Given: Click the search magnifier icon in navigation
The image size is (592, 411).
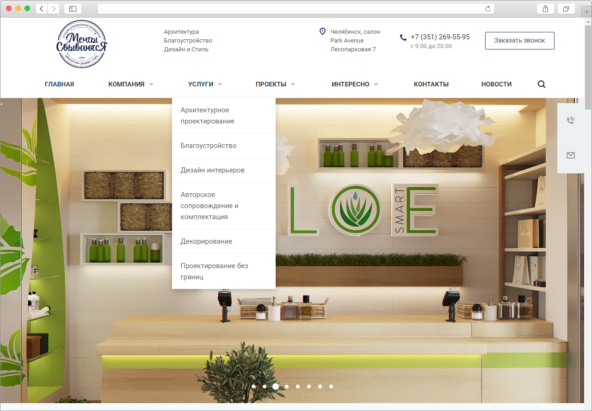Looking at the screenshot, I should (541, 84).
